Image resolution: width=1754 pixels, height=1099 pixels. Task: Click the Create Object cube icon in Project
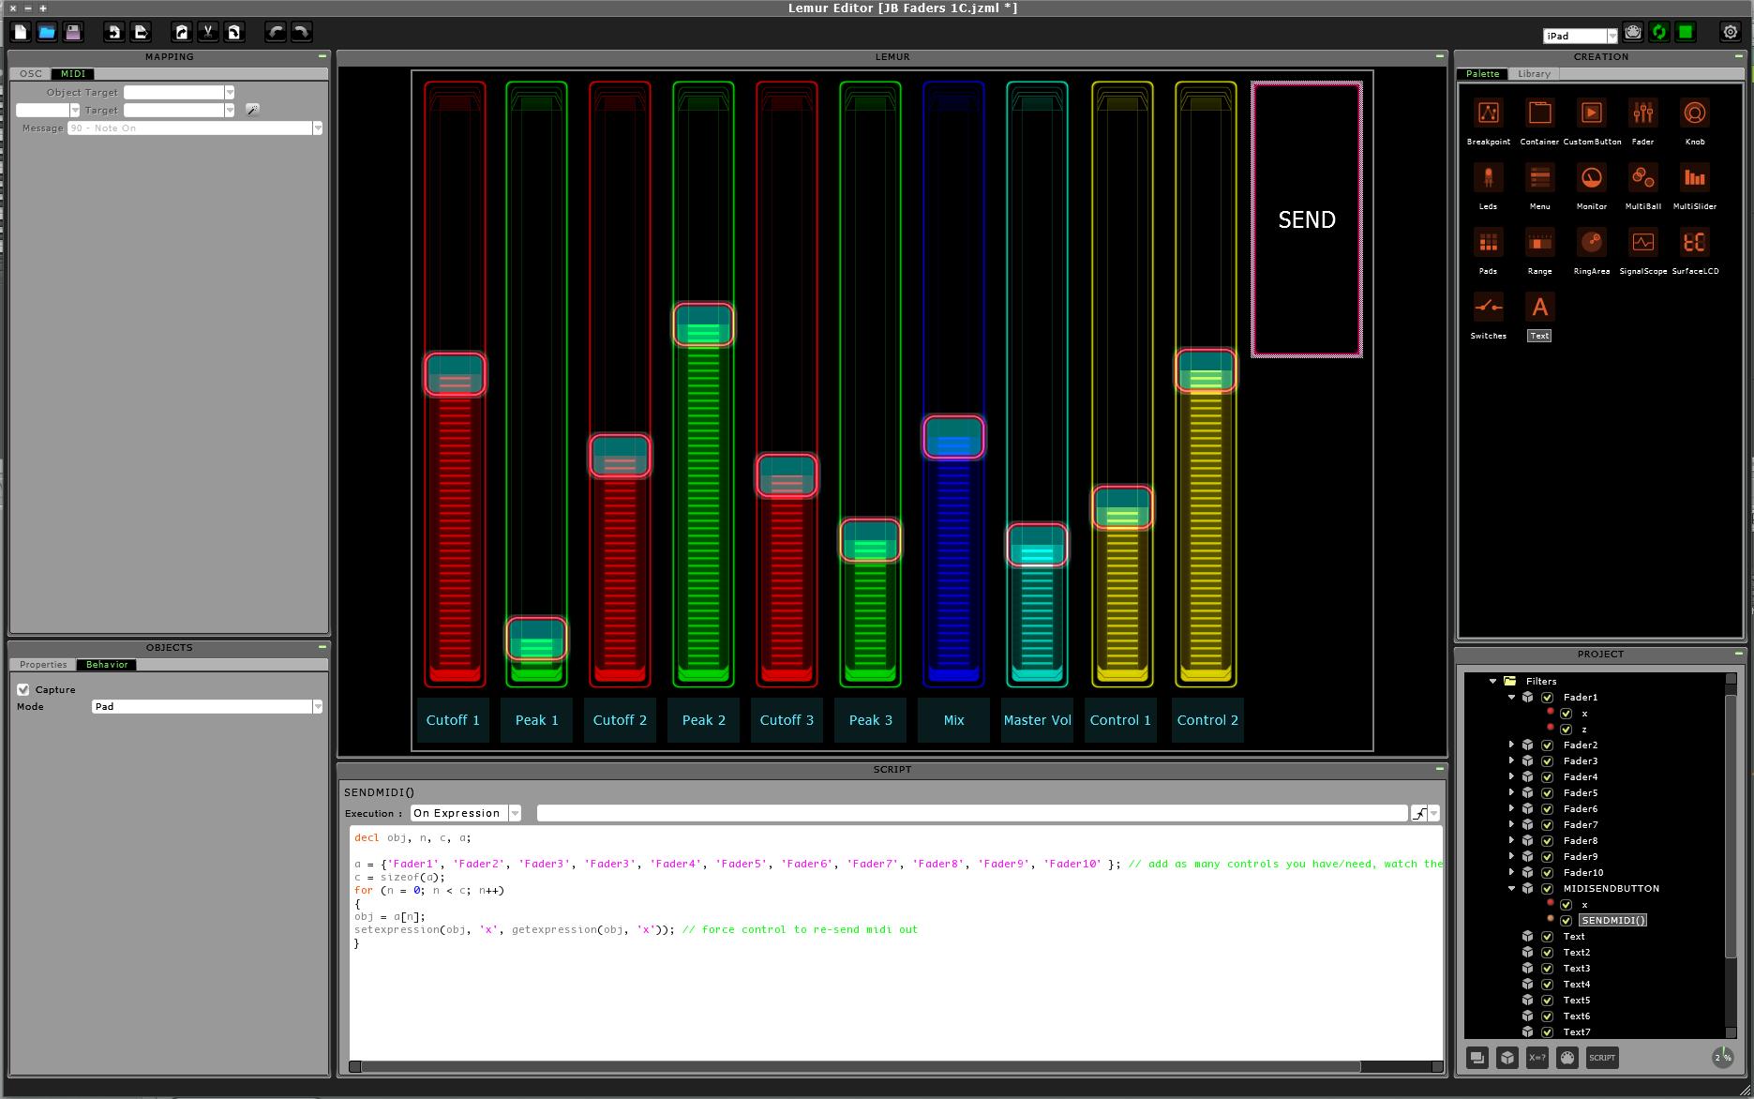[x=1507, y=1058]
